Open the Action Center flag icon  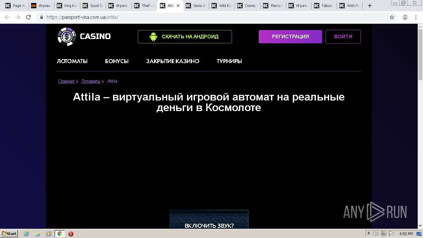(391, 234)
